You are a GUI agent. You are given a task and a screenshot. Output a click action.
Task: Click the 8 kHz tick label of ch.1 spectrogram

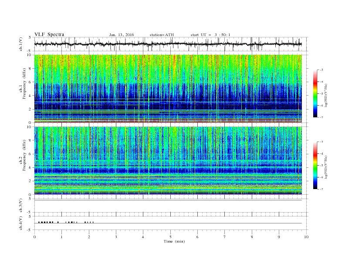(30, 69)
